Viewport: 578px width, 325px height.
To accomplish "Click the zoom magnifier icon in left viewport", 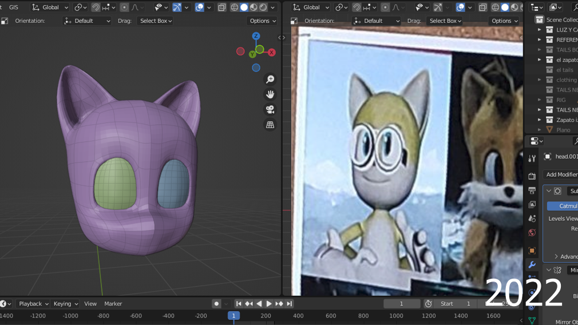I will click(270, 80).
